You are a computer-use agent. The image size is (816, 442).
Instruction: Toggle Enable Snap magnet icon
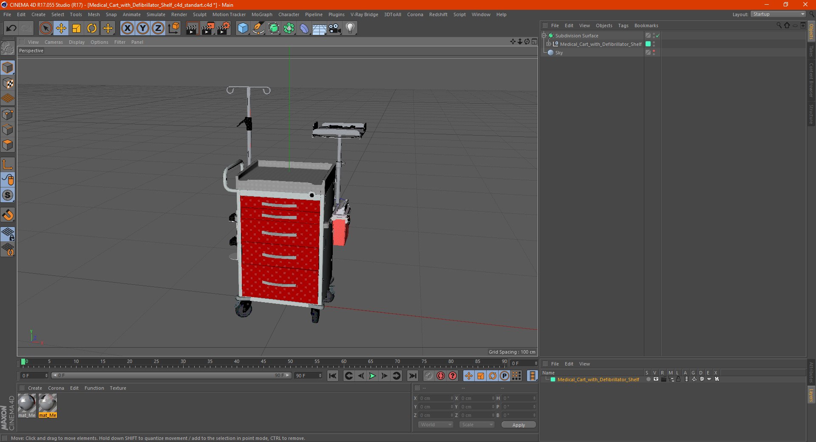(8, 215)
